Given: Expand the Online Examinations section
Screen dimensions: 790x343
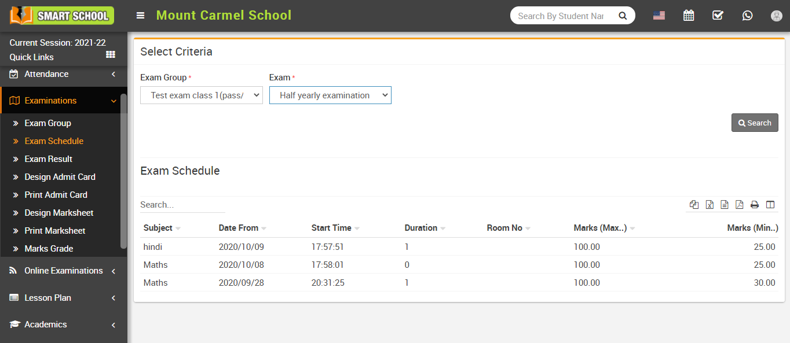Looking at the screenshot, I should (x=63, y=270).
